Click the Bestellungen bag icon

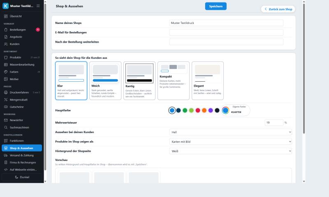6,30
